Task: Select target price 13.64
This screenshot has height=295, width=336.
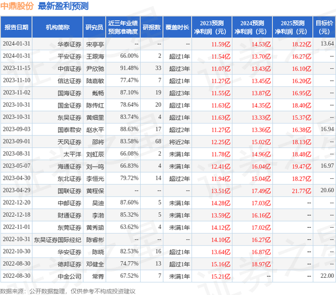Action: (x=327, y=44)
